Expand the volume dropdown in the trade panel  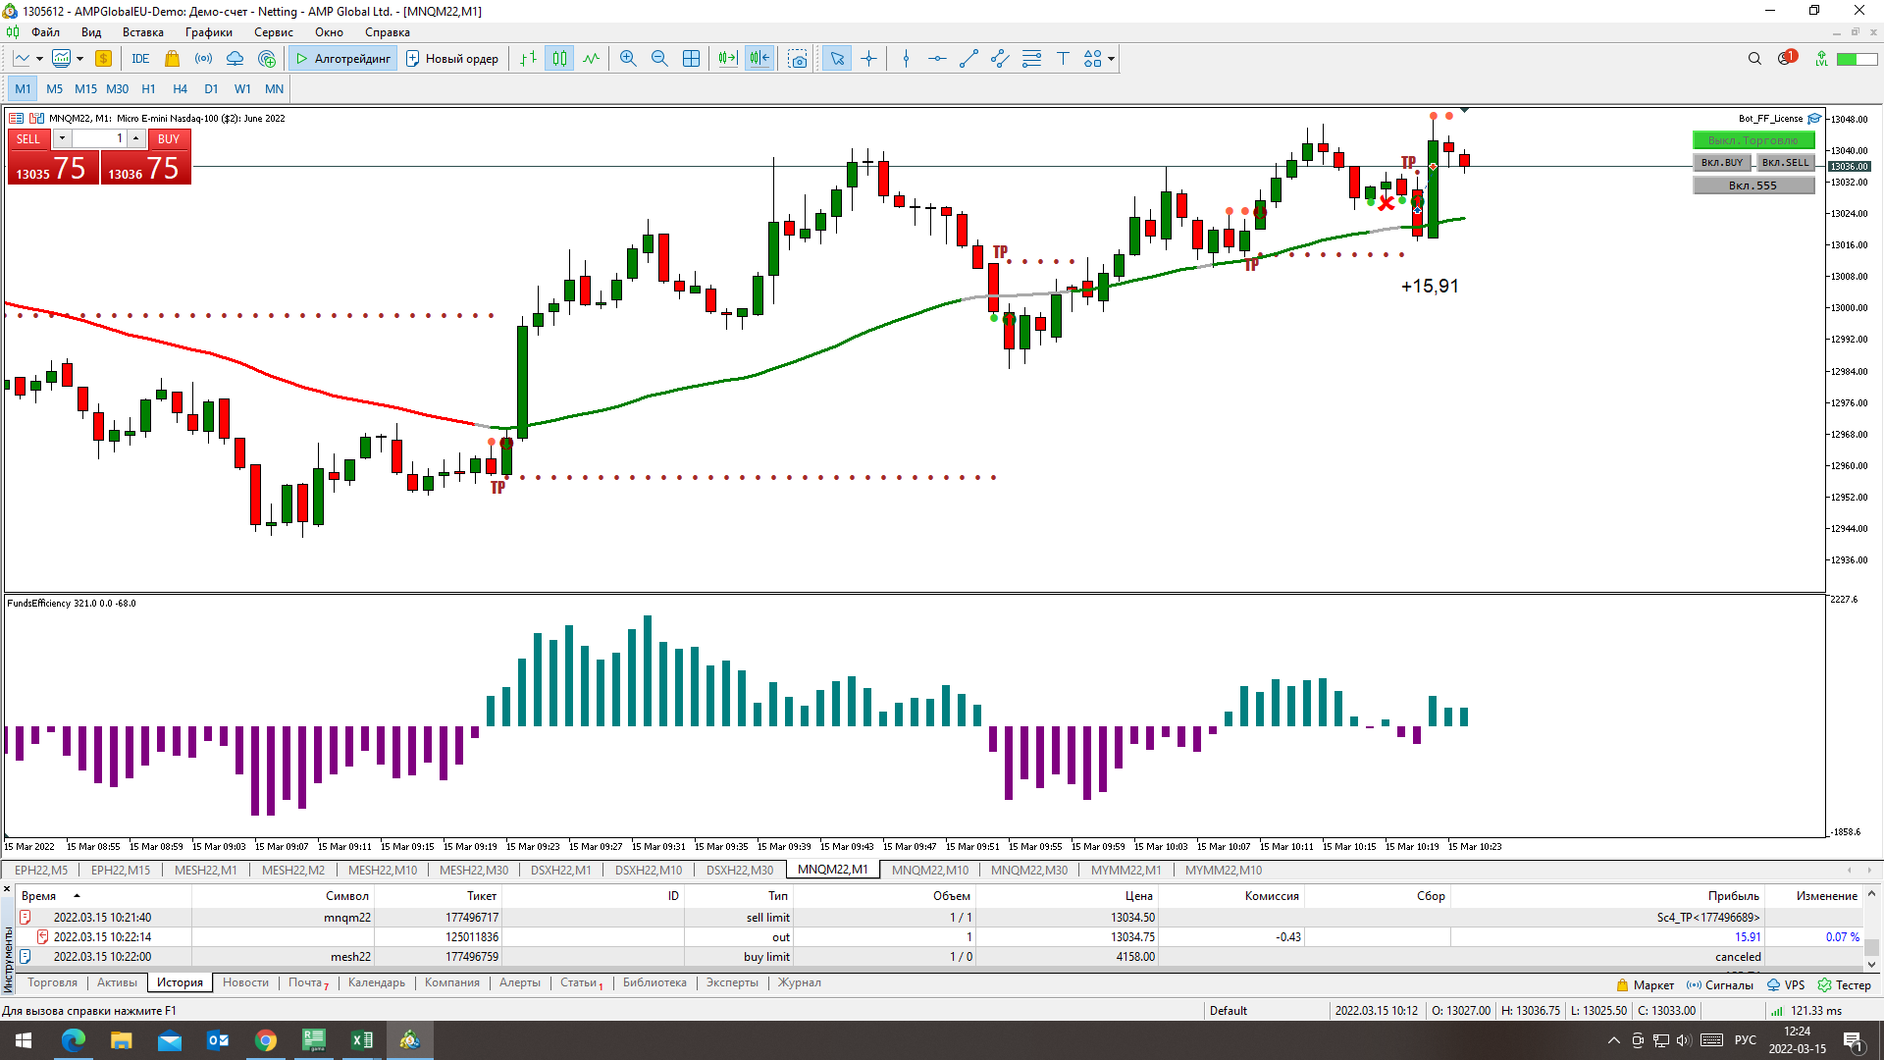pos(62,138)
